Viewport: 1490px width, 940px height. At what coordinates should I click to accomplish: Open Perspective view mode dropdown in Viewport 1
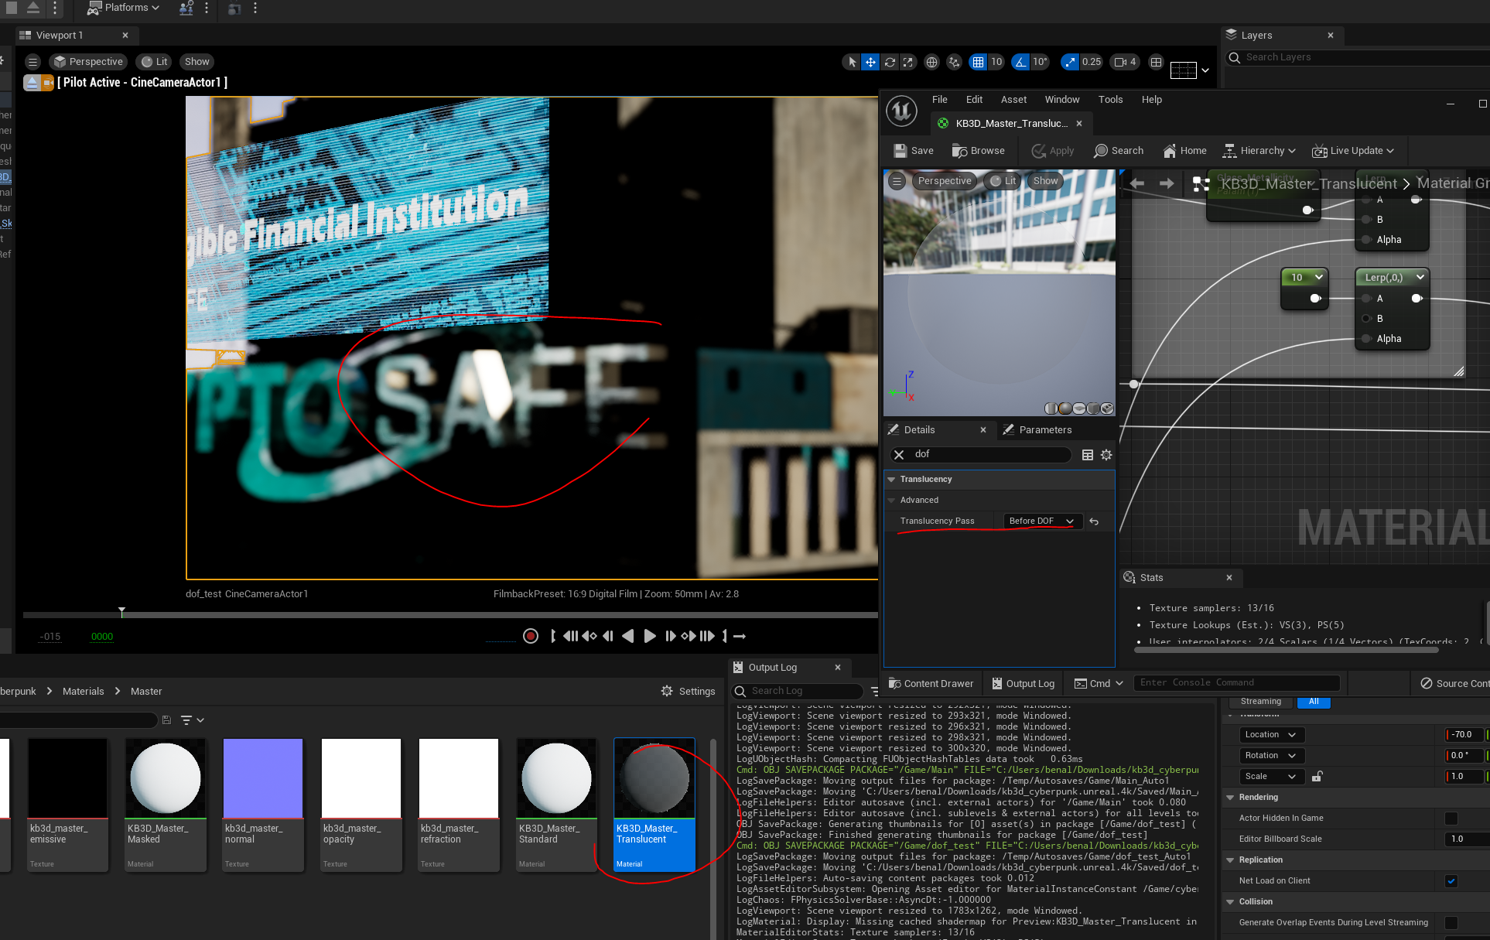(x=88, y=62)
